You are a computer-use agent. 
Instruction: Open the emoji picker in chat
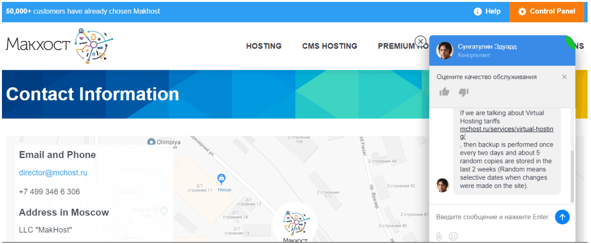[x=454, y=236]
